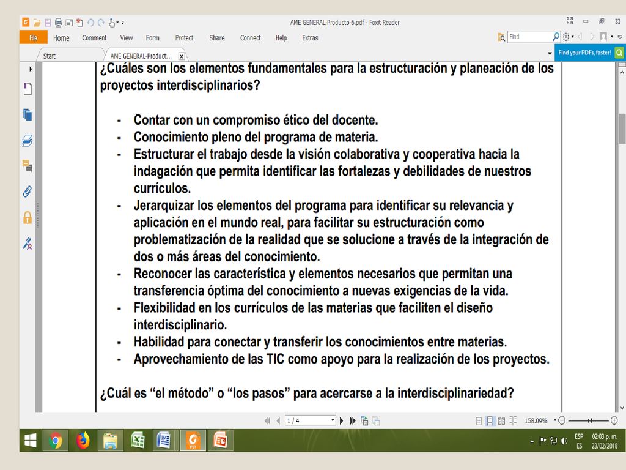Redo the last action
The height and width of the screenshot is (470, 626).
101,23
